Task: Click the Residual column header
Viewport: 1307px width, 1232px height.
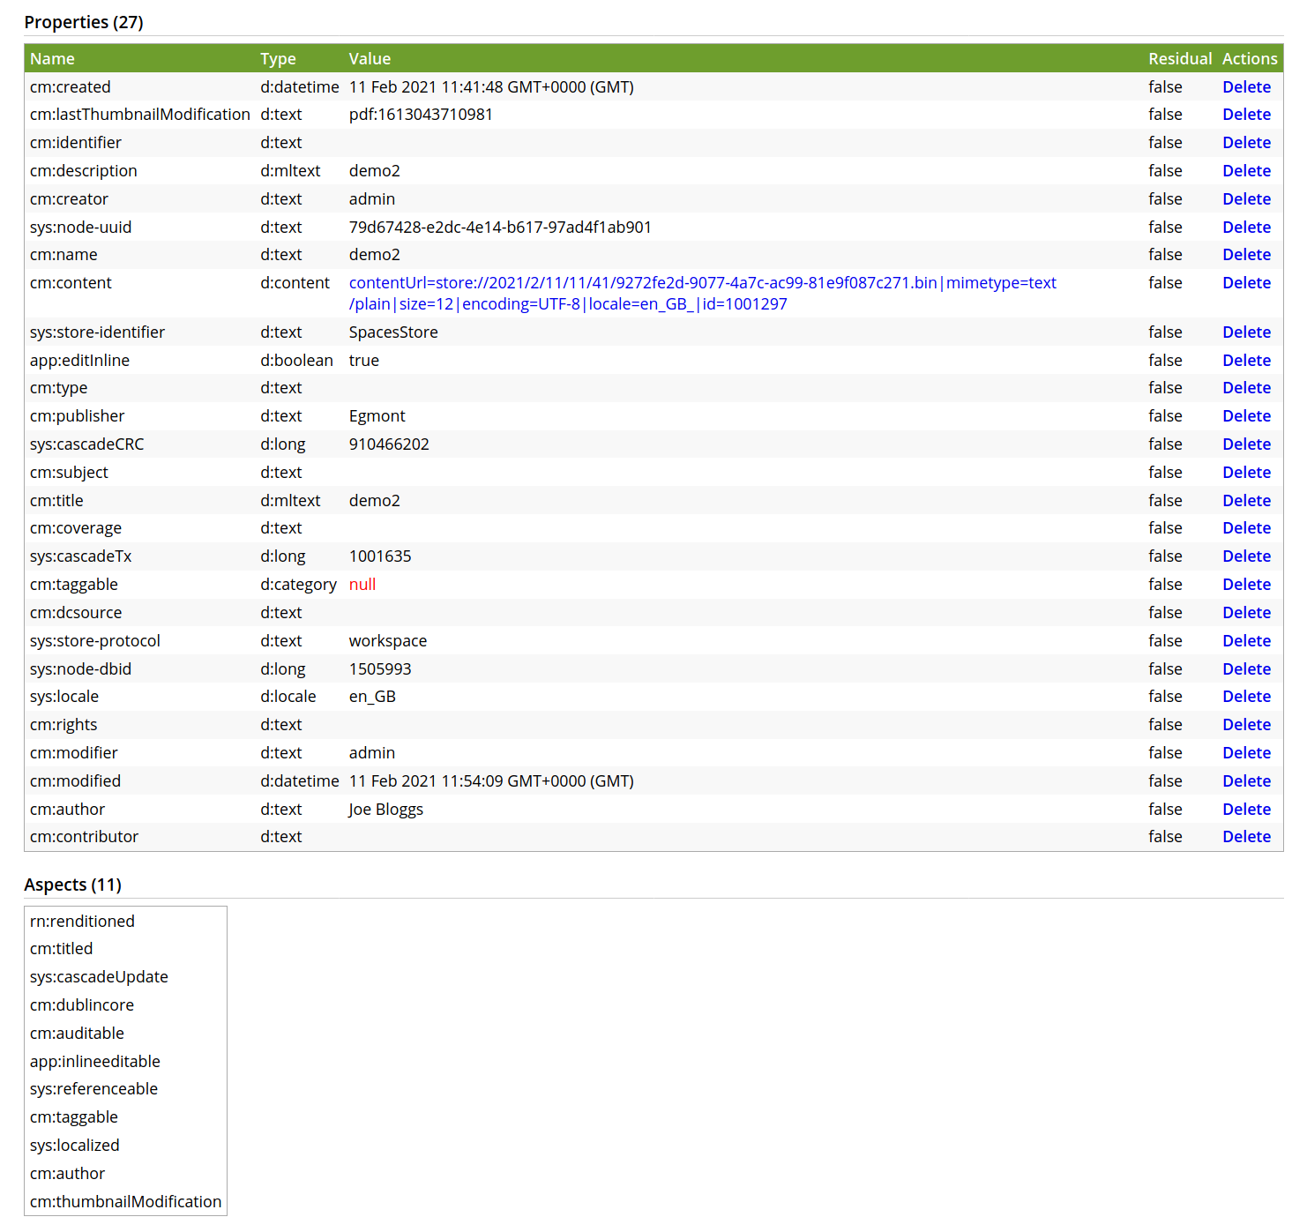Action: [1180, 58]
